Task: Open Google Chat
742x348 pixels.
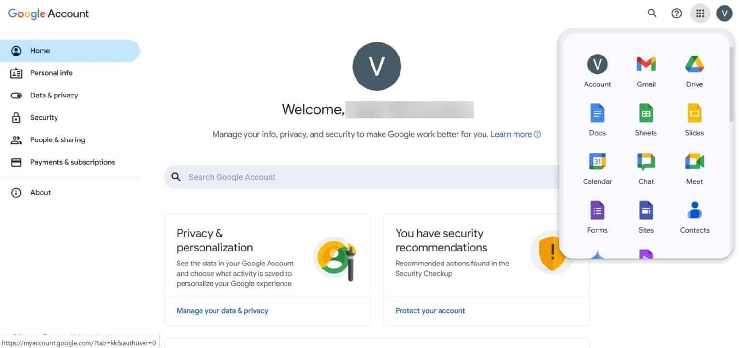Action: click(x=645, y=167)
